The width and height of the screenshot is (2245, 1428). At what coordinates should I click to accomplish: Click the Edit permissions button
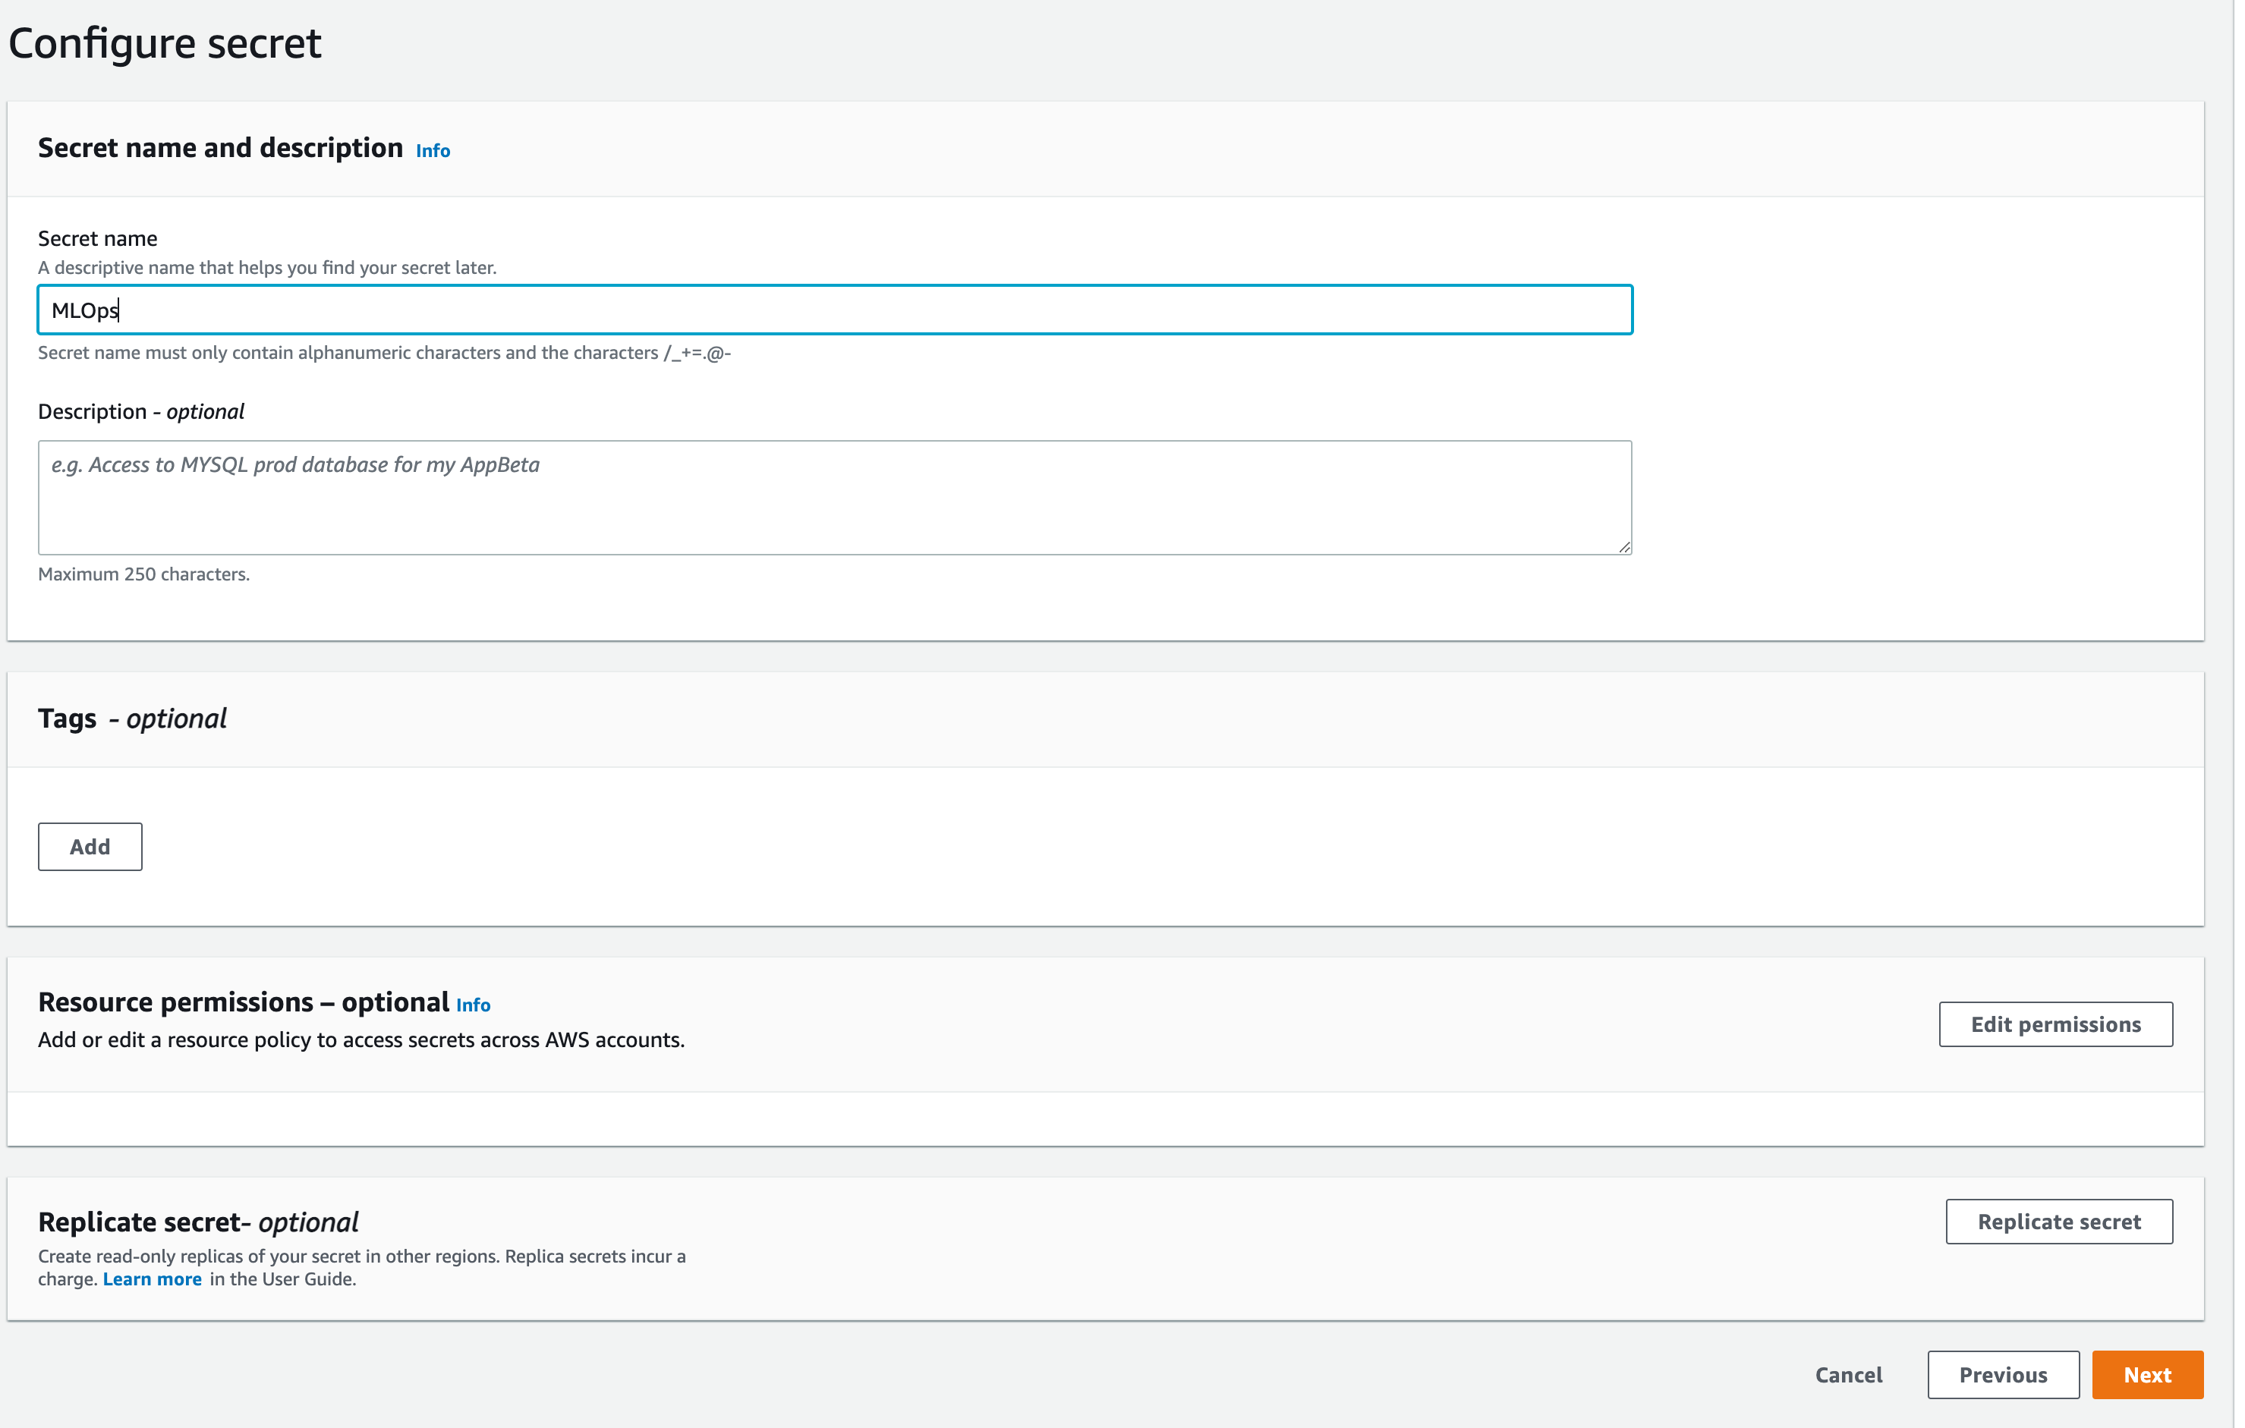[2055, 1024]
